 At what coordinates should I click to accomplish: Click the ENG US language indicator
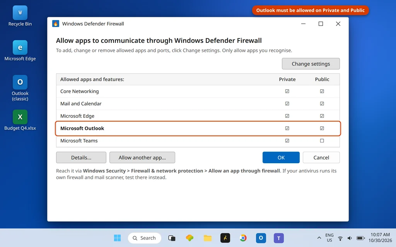329,238
